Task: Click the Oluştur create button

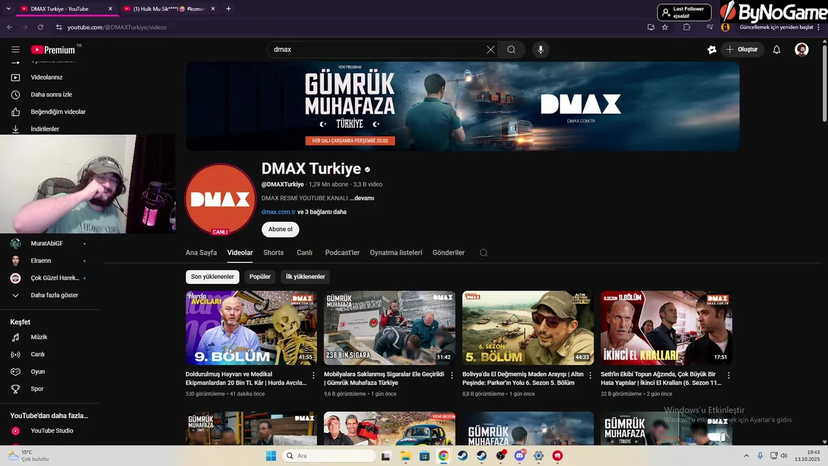Action: (x=742, y=49)
